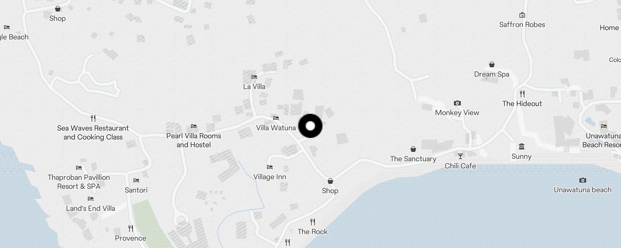Viewport: 621px width, 248px height.
Task: Click the Monkey View camera icon
Action: 457,103
